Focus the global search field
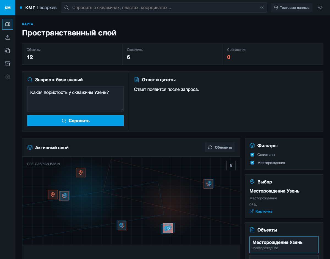 [x=164, y=8]
